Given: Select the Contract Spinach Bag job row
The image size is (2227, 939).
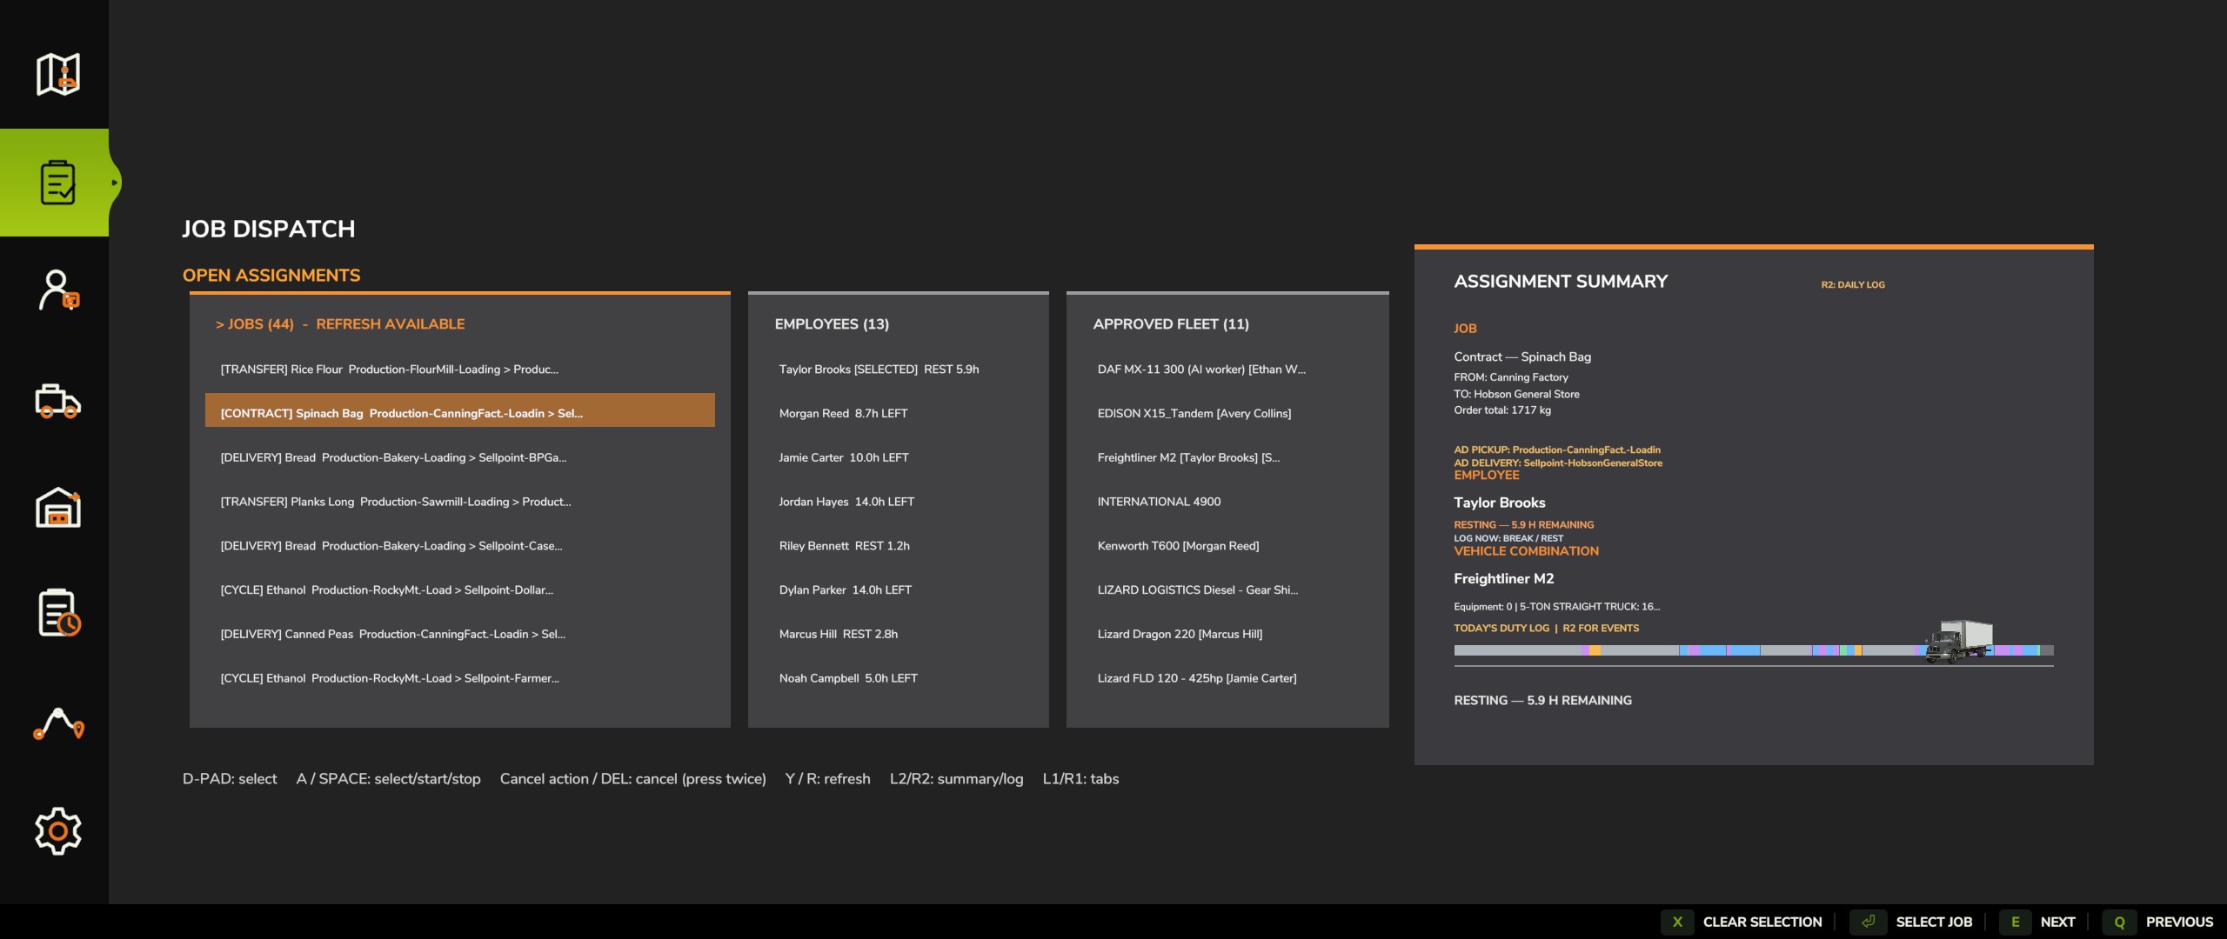Looking at the screenshot, I should (460, 410).
